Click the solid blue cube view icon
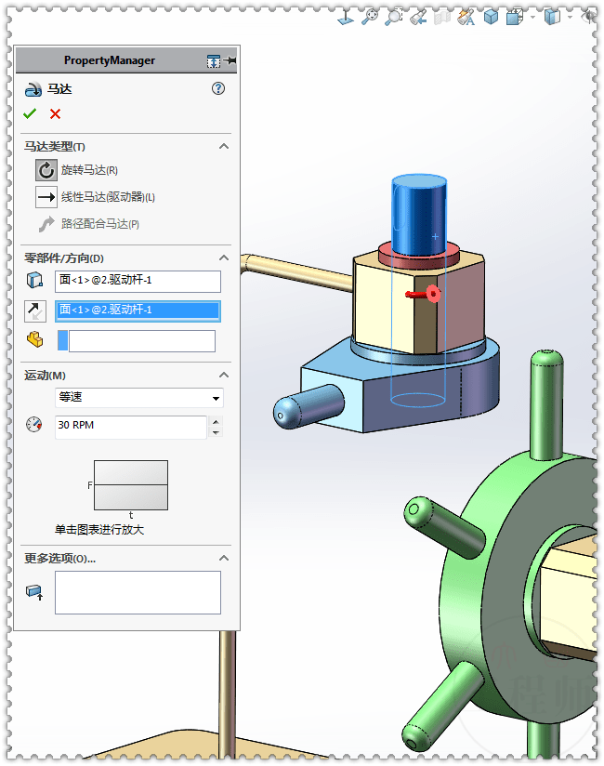The height and width of the screenshot is (766, 604). [491, 17]
